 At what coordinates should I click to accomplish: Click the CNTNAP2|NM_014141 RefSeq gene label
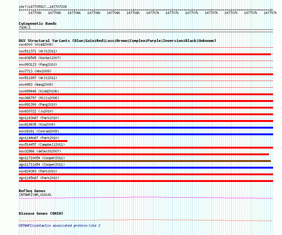[35, 195]
